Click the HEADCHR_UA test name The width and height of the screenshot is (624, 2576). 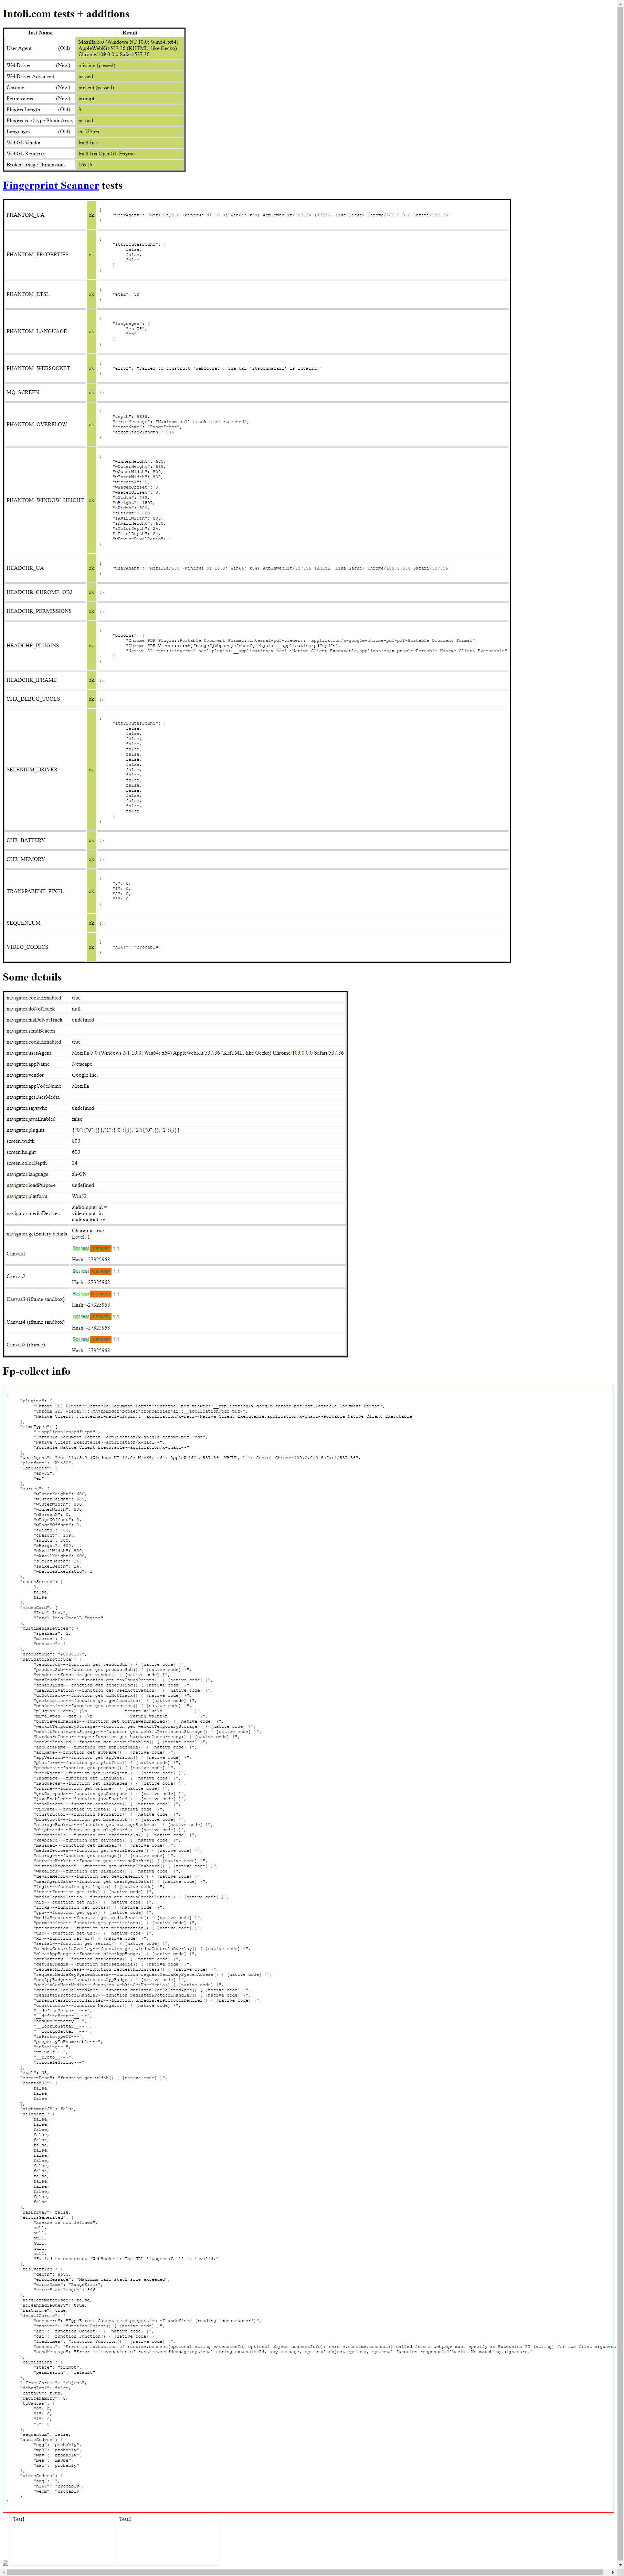coord(25,568)
